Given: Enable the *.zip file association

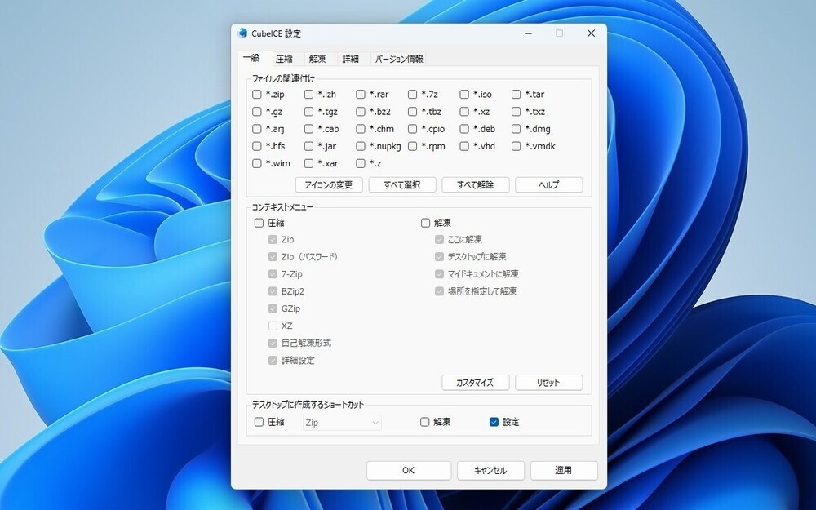Looking at the screenshot, I should [x=256, y=94].
